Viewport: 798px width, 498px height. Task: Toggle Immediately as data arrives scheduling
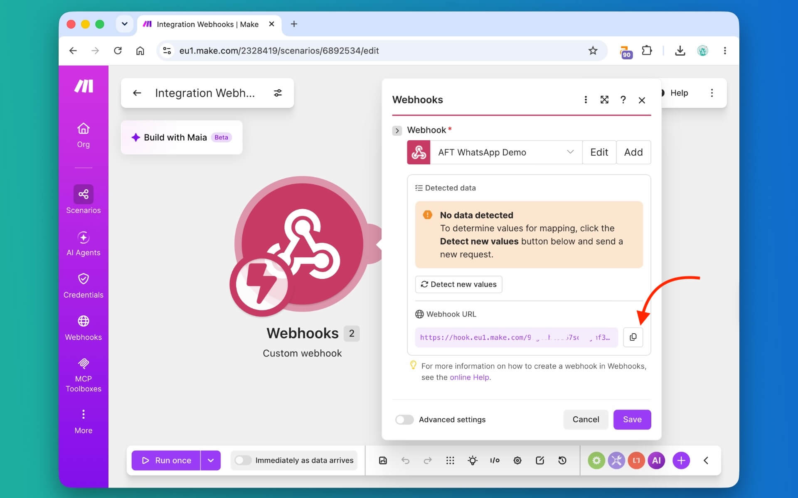[243, 460]
